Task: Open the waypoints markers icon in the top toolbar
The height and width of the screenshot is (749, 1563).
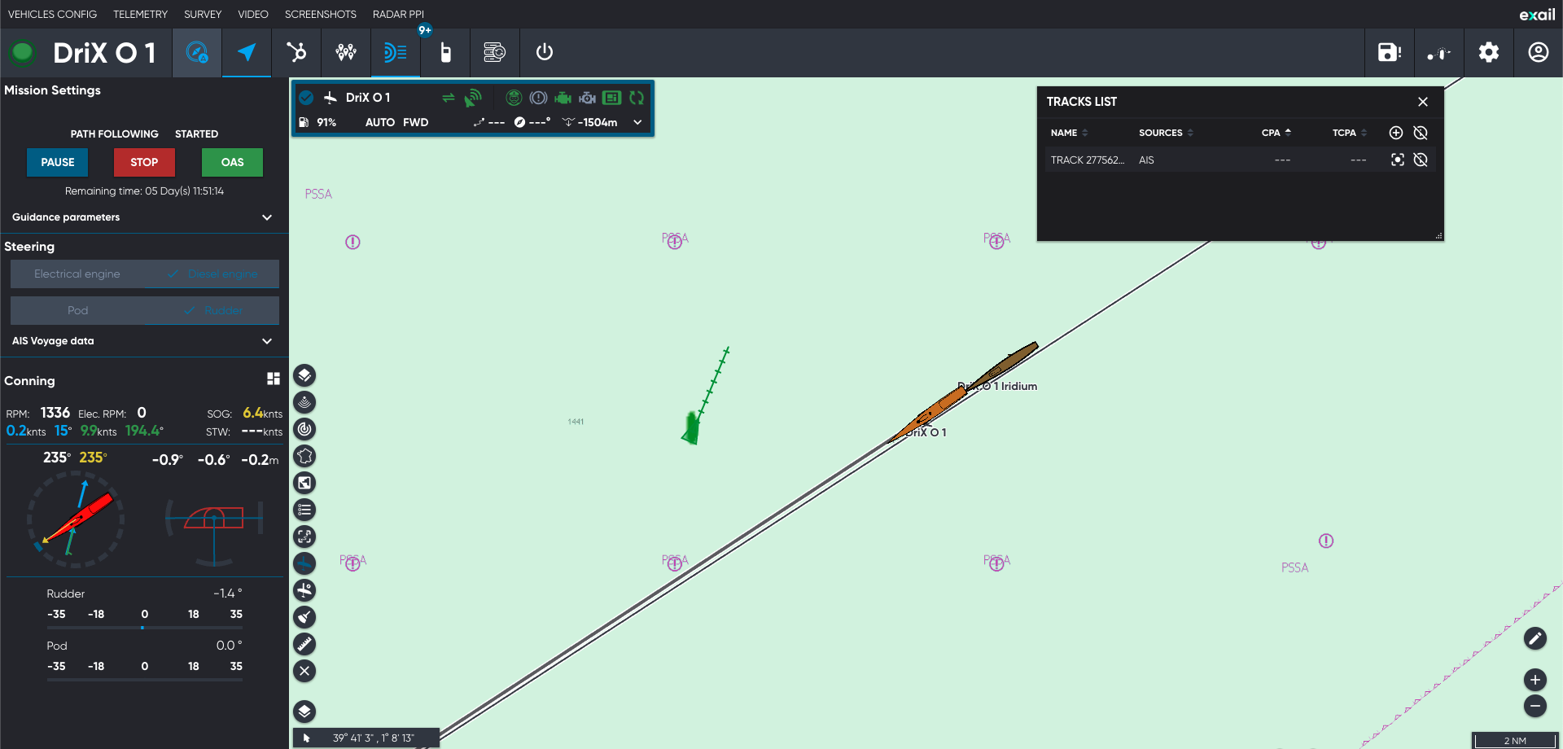Action: [346, 53]
